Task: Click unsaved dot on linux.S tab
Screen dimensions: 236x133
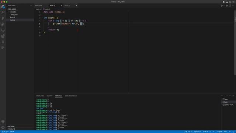Action: click(76, 6)
